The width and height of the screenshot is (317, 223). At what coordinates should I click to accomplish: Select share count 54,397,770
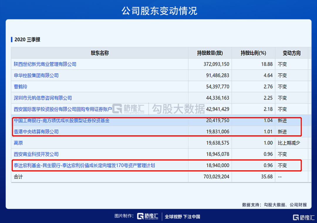217,87
